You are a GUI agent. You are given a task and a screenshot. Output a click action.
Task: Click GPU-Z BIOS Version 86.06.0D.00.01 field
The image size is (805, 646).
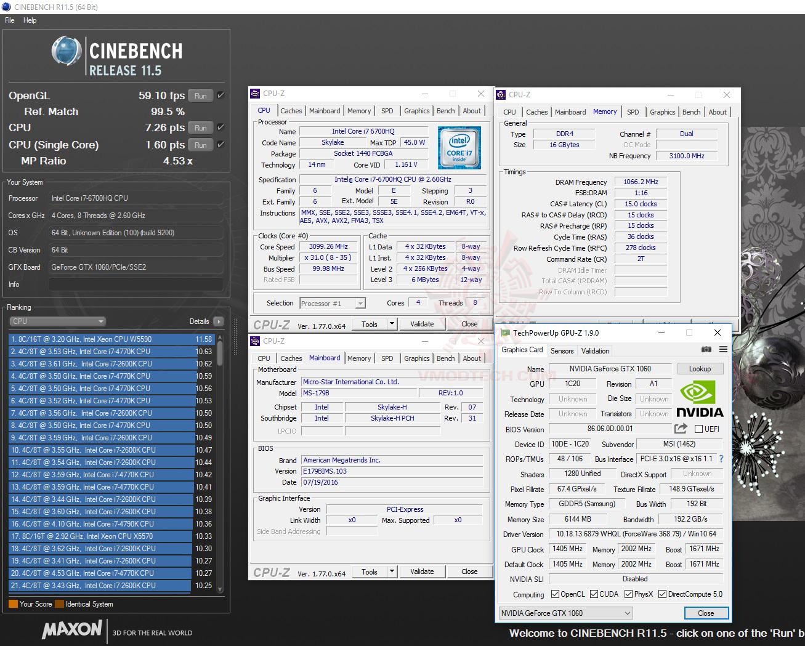[x=610, y=429]
